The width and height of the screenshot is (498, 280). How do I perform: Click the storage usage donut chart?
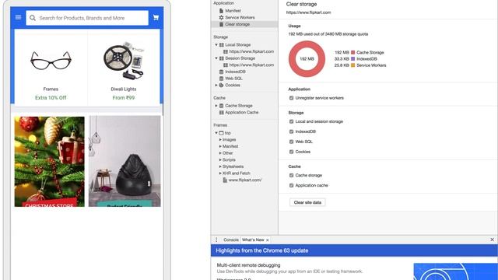[x=307, y=59]
